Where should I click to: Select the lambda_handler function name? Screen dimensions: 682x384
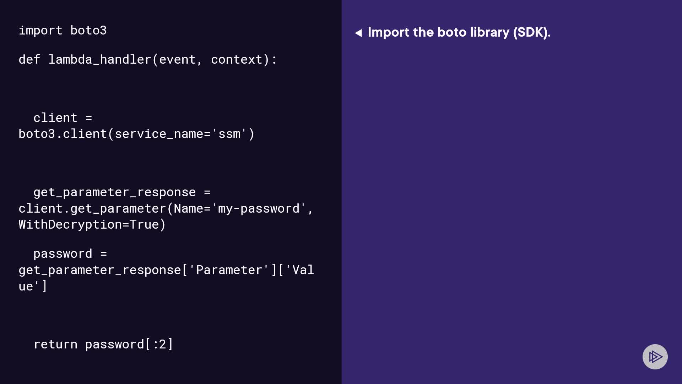[x=99, y=60]
